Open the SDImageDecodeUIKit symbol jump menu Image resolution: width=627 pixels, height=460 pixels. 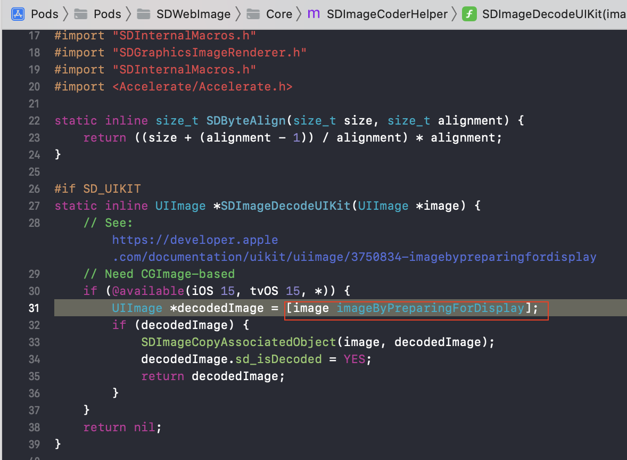tap(554, 14)
